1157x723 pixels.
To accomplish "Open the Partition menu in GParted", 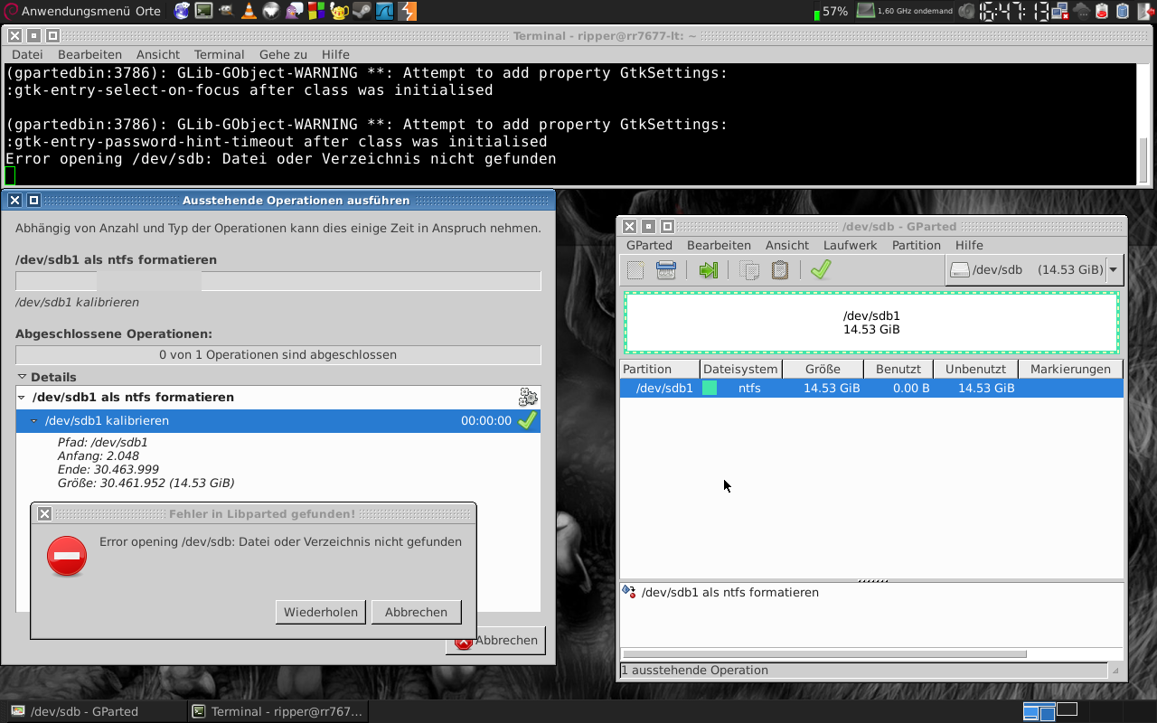I will tap(917, 245).
